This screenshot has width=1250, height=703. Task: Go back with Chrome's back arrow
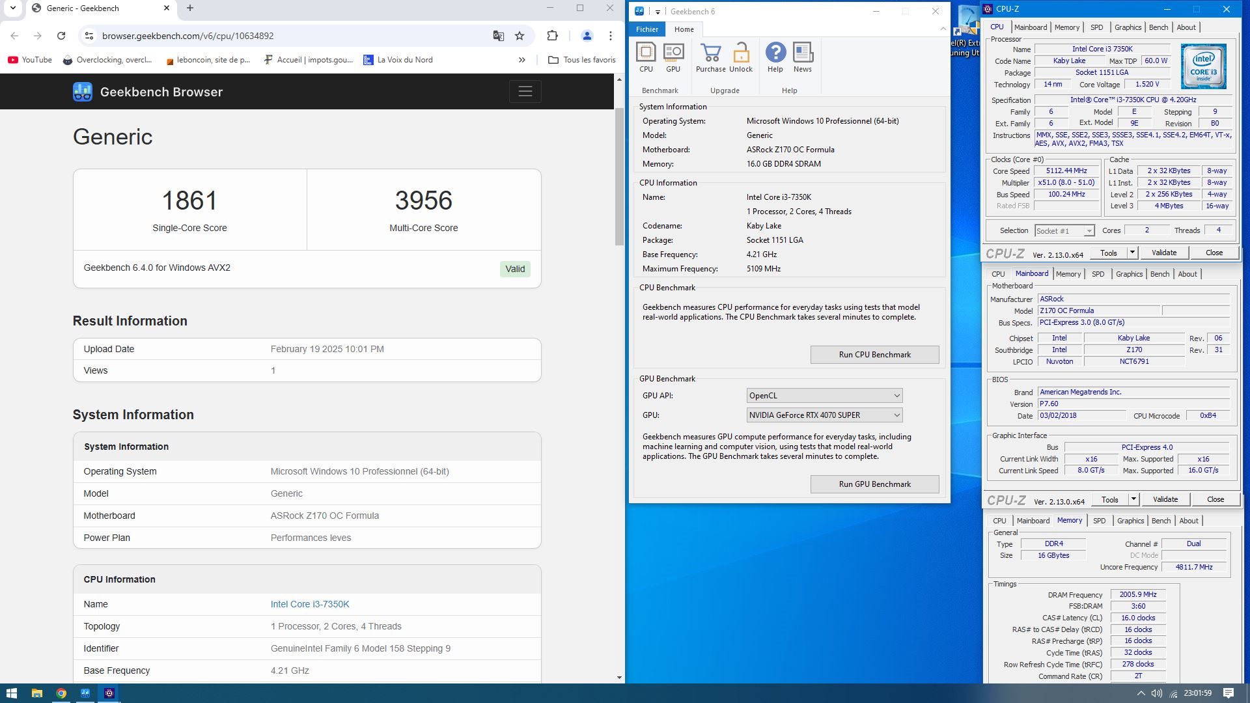(14, 36)
